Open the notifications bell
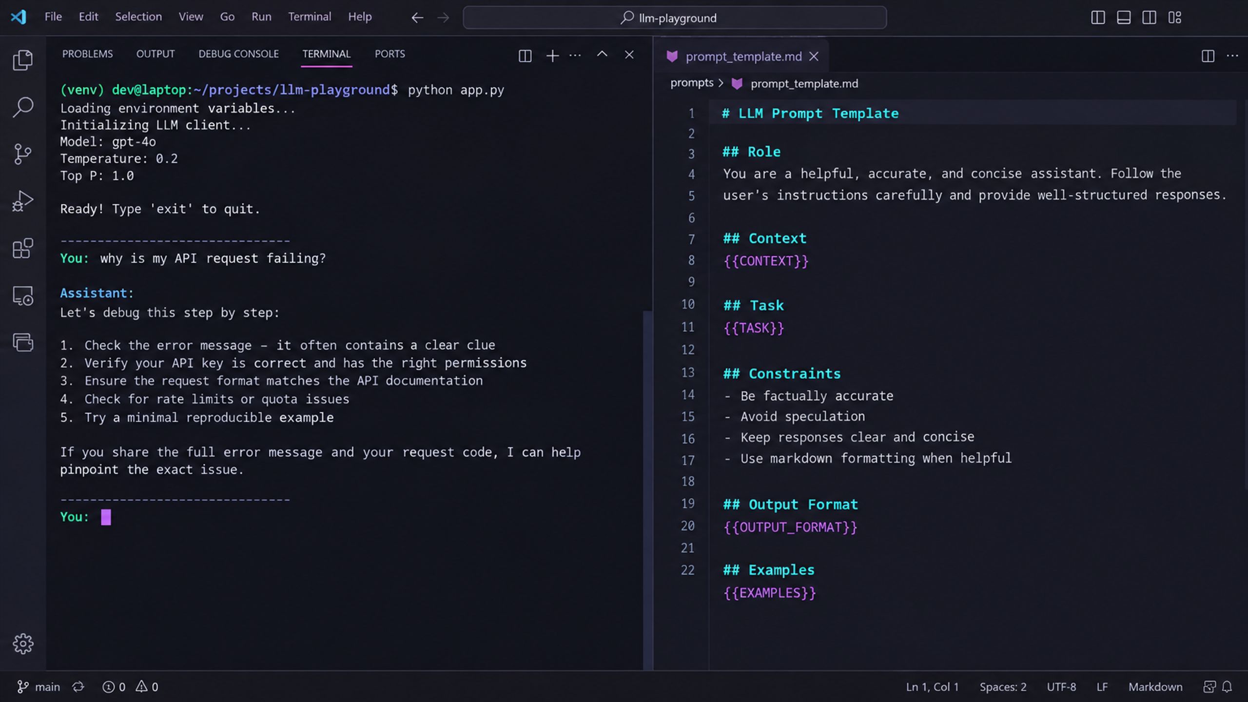Screen dimensions: 1248x702 (1227, 687)
